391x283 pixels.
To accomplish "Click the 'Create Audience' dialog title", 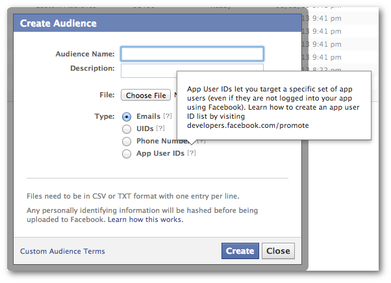I will pyautogui.click(x=58, y=23).
